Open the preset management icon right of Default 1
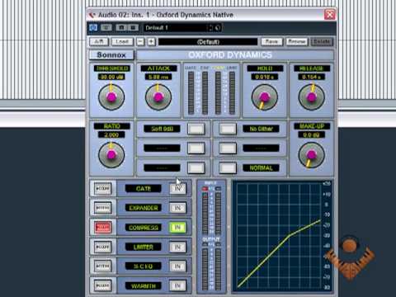This screenshot has width=396, height=297. tap(218, 28)
